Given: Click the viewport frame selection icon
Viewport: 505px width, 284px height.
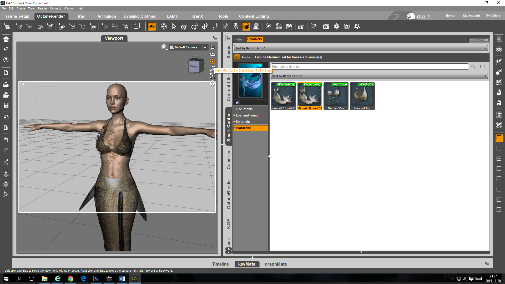Looking at the screenshot, I should coord(213,76).
